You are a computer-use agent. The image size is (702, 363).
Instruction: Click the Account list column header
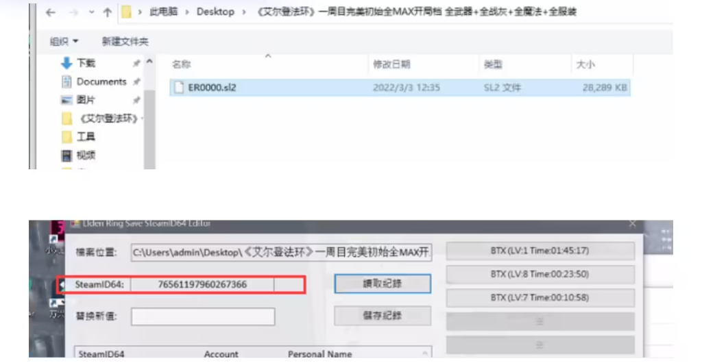coord(221,354)
